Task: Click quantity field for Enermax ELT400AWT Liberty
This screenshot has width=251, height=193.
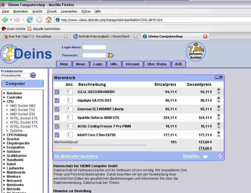Action: (70, 109)
